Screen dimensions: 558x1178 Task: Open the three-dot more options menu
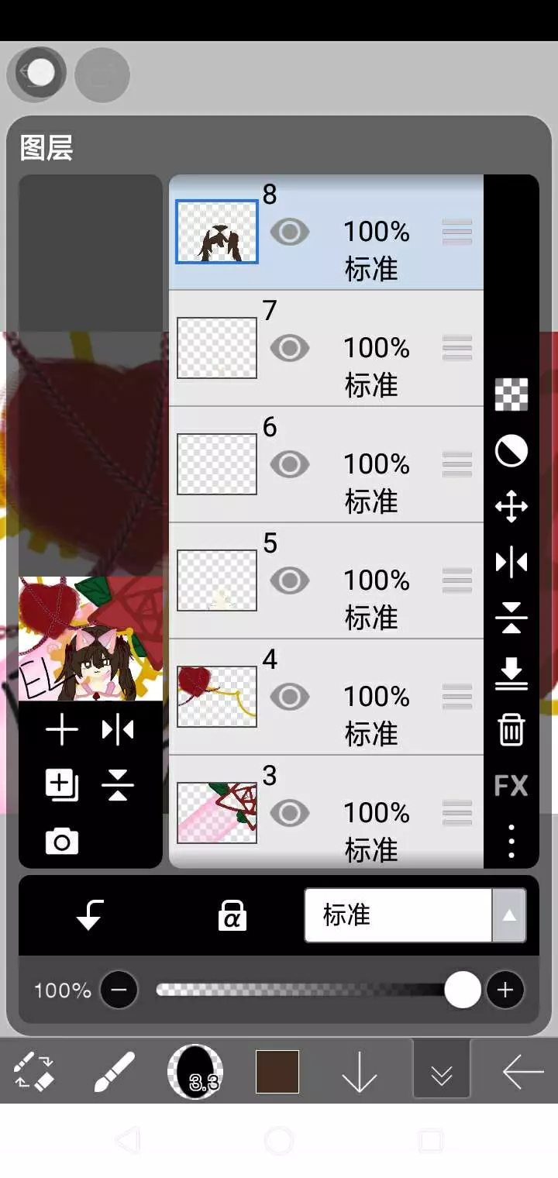pyautogui.click(x=511, y=841)
